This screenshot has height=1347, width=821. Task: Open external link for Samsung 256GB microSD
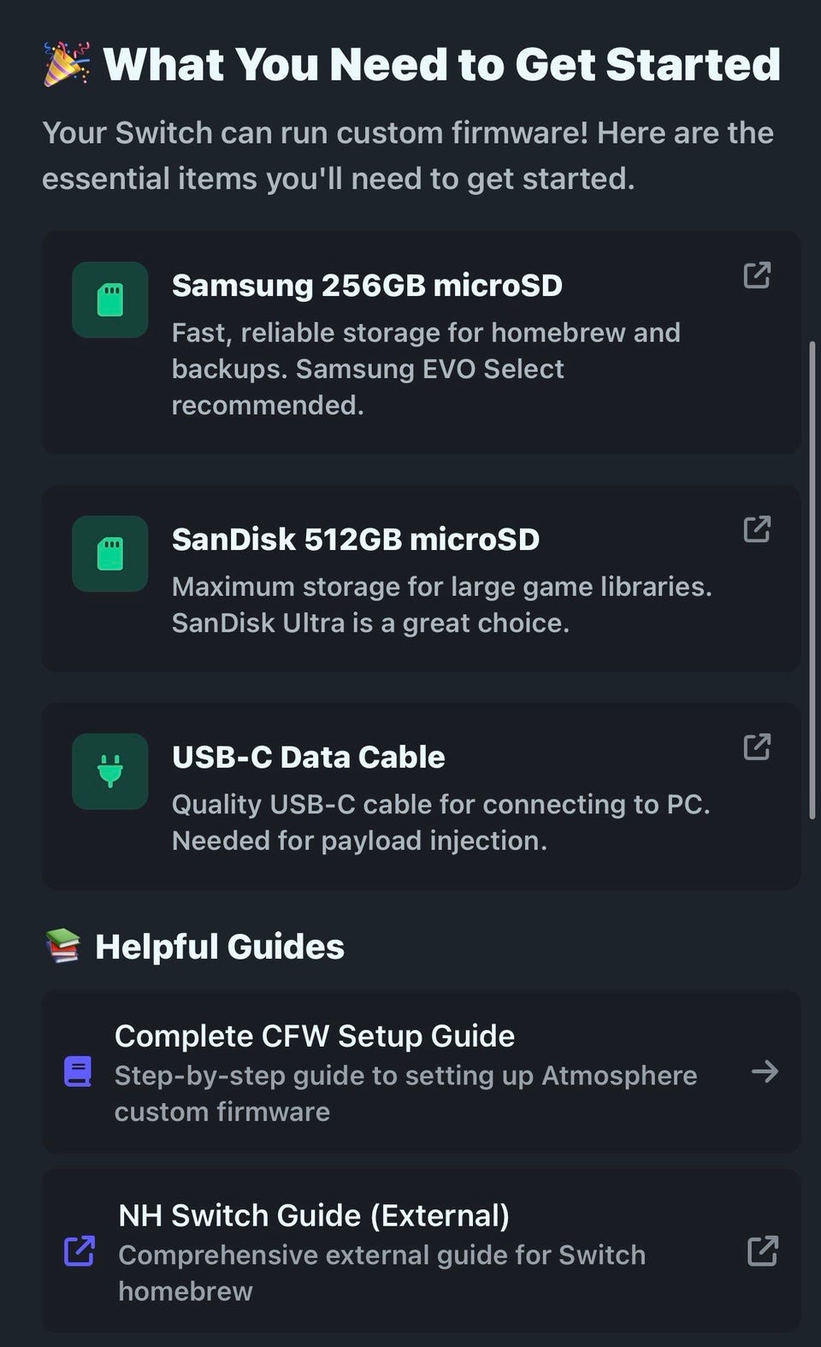click(757, 275)
